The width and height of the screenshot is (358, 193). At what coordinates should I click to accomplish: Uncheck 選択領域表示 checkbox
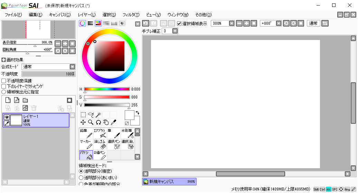(x=179, y=23)
